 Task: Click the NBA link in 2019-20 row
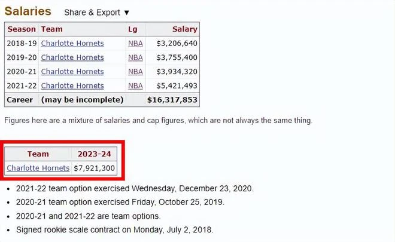[135, 57]
